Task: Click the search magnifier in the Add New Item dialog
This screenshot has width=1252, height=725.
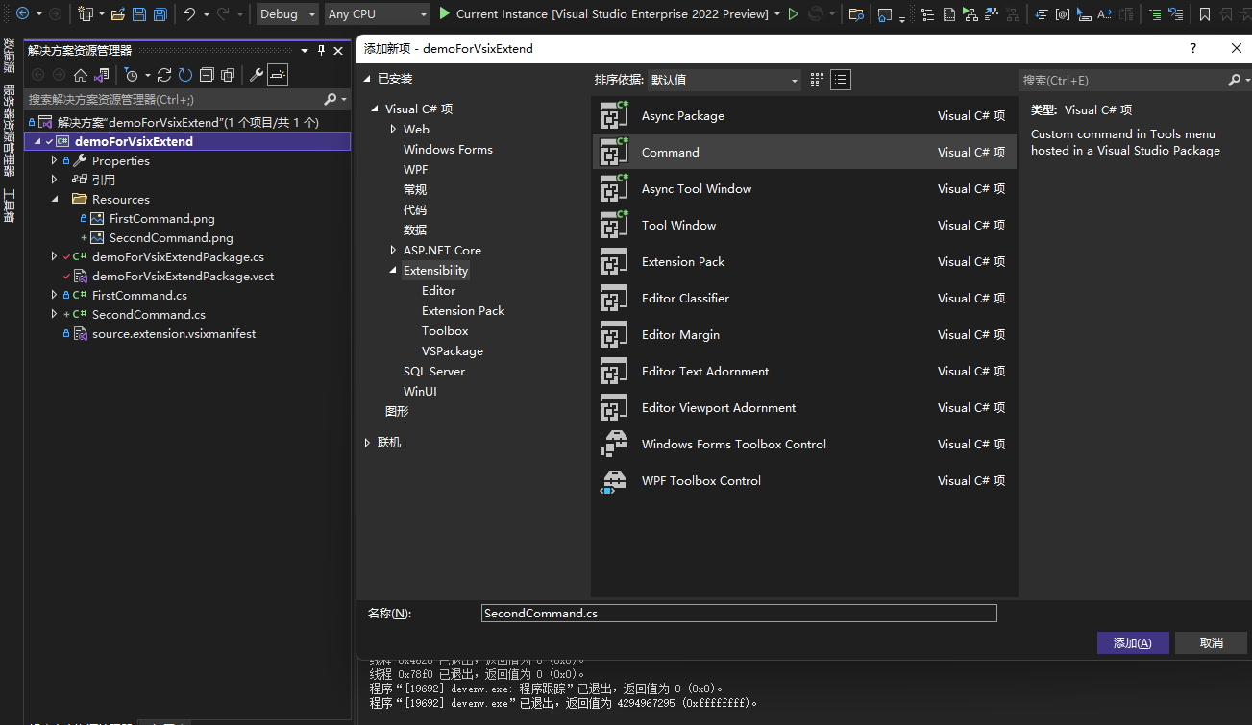Action: pyautogui.click(x=1234, y=81)
